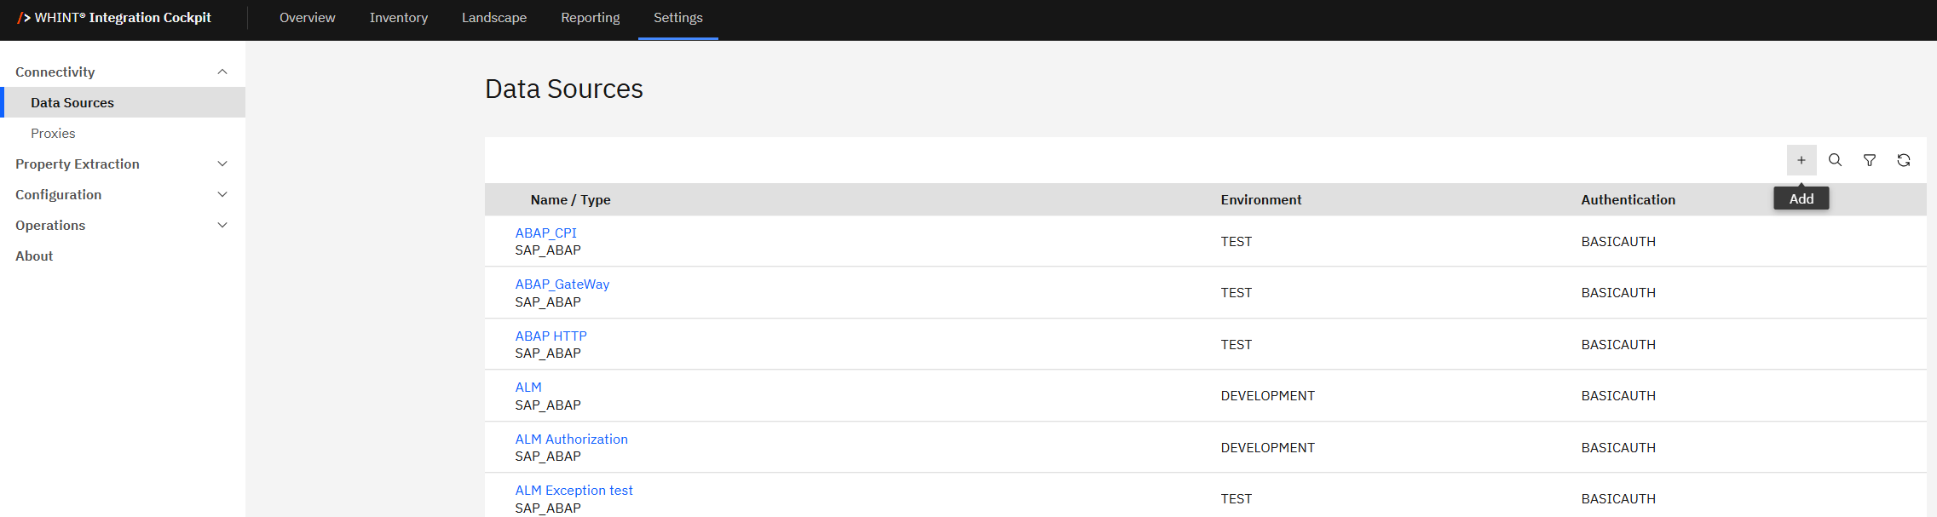Click the Add data source plus icon

[1801, 160]
